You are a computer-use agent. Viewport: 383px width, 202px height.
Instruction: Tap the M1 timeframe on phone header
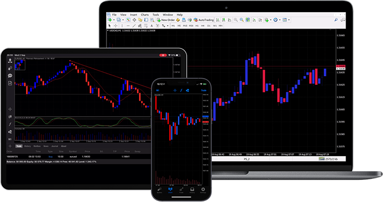point(158,90)
